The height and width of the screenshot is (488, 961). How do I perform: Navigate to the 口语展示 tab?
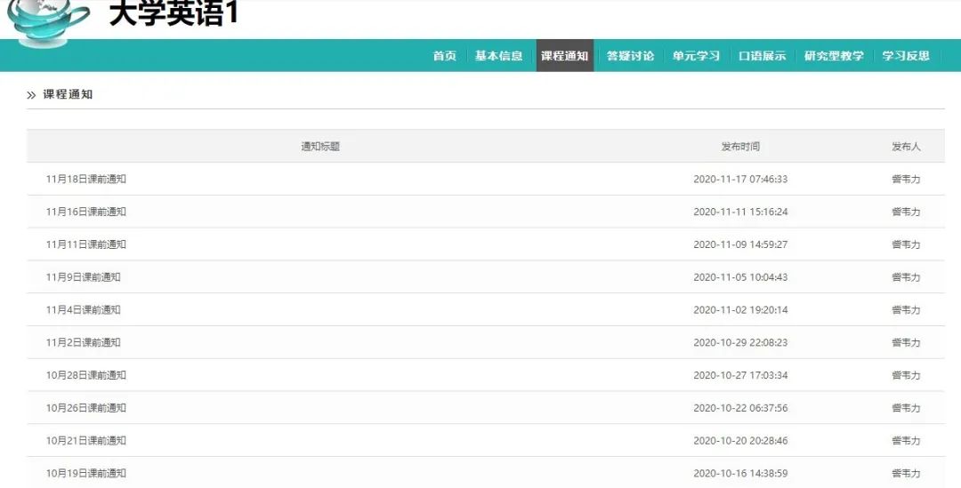tap(762, 56)
